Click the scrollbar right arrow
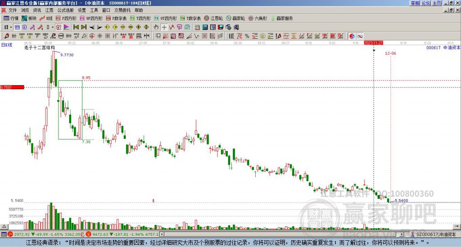 (x=402, y=234)
